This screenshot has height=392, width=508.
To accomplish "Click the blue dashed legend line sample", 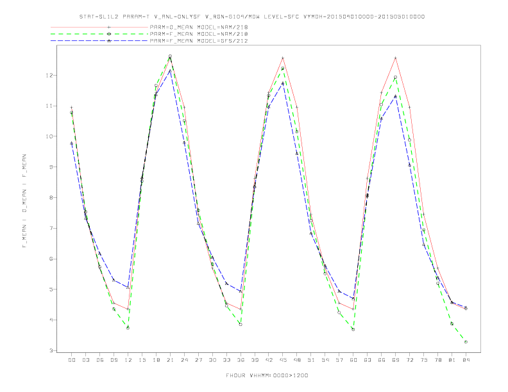I will pyautogui.click(x=99, y=41).
